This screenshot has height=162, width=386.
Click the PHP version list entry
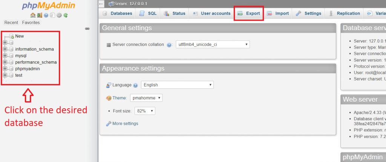coord(370,136)
